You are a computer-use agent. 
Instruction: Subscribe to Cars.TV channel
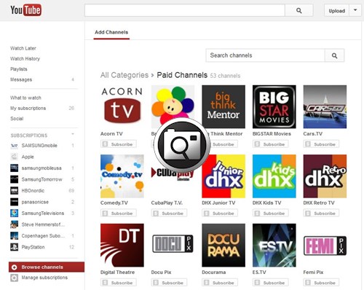point(321,144)
